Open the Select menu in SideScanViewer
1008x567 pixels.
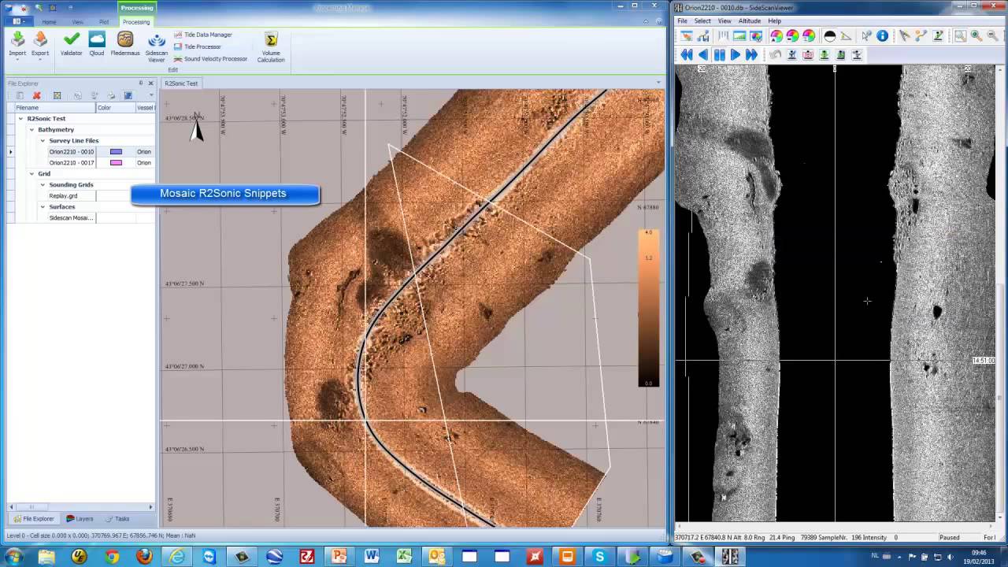[x=702, y=21]
